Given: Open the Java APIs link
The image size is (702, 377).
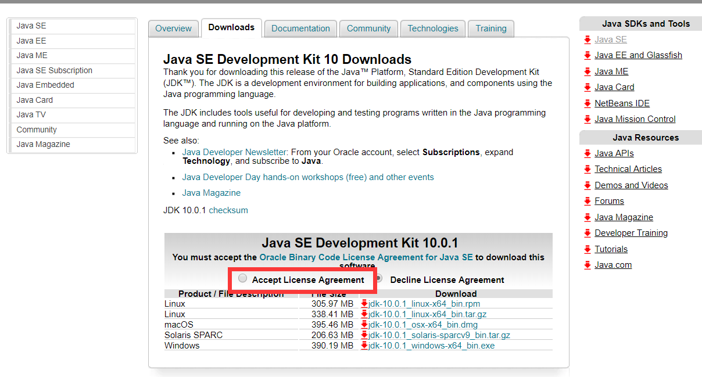Looking at the screenshot, I should [x=614, y=154].
